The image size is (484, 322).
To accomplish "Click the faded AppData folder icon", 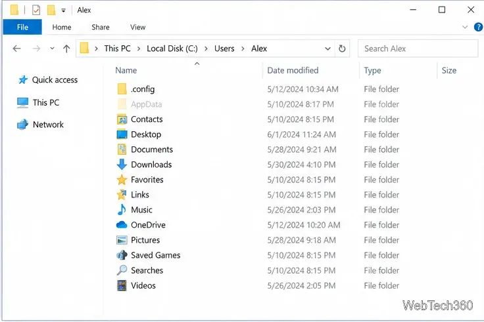I will (x=122, y=104).
